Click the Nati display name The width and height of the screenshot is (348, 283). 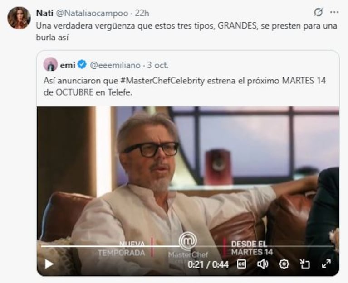(44, 12)
